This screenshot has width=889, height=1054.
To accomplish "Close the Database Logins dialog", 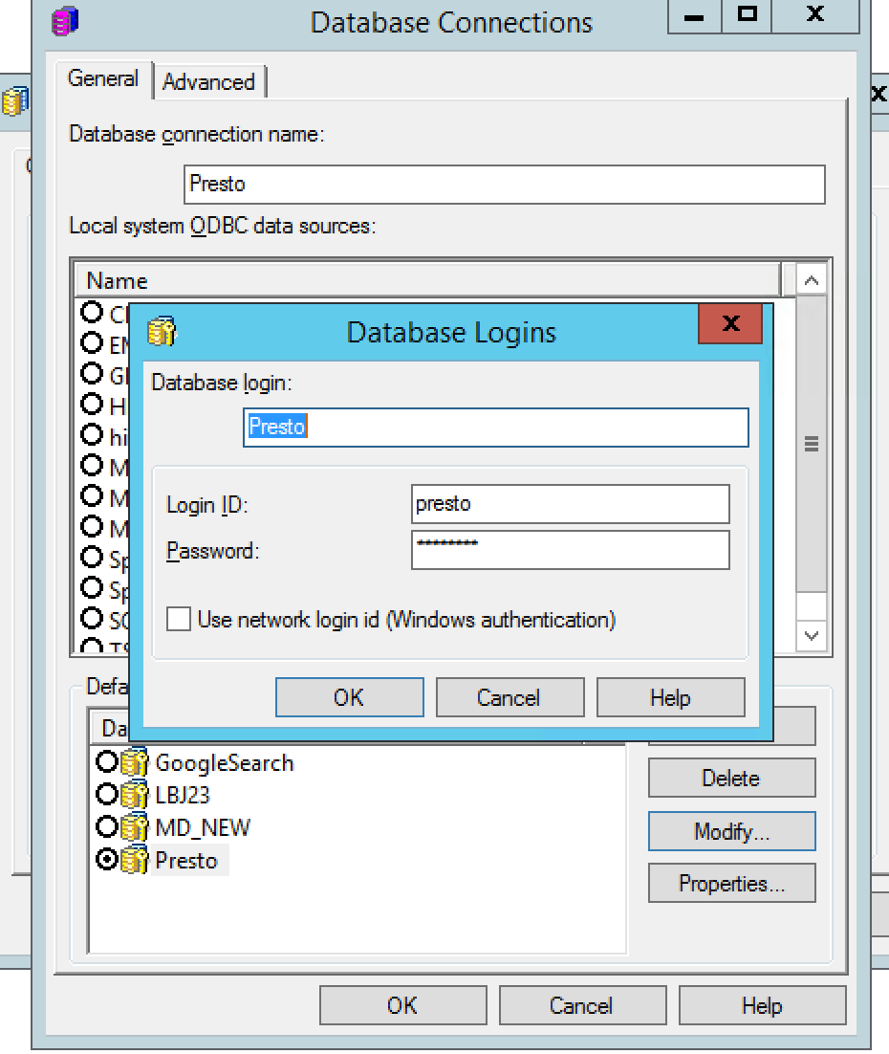I will [730, 323].
